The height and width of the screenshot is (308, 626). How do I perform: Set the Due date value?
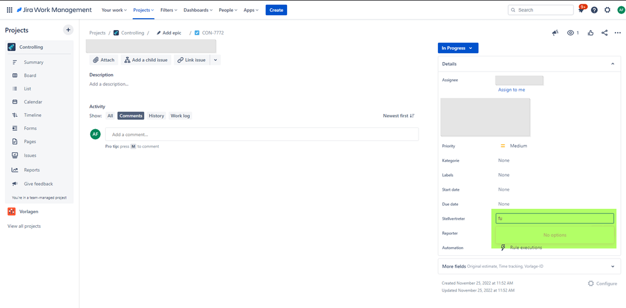504,204
